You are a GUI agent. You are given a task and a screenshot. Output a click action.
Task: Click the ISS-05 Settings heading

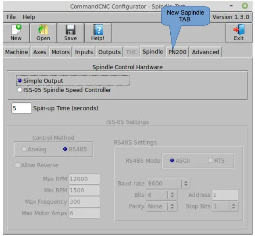tap(127, 122)
